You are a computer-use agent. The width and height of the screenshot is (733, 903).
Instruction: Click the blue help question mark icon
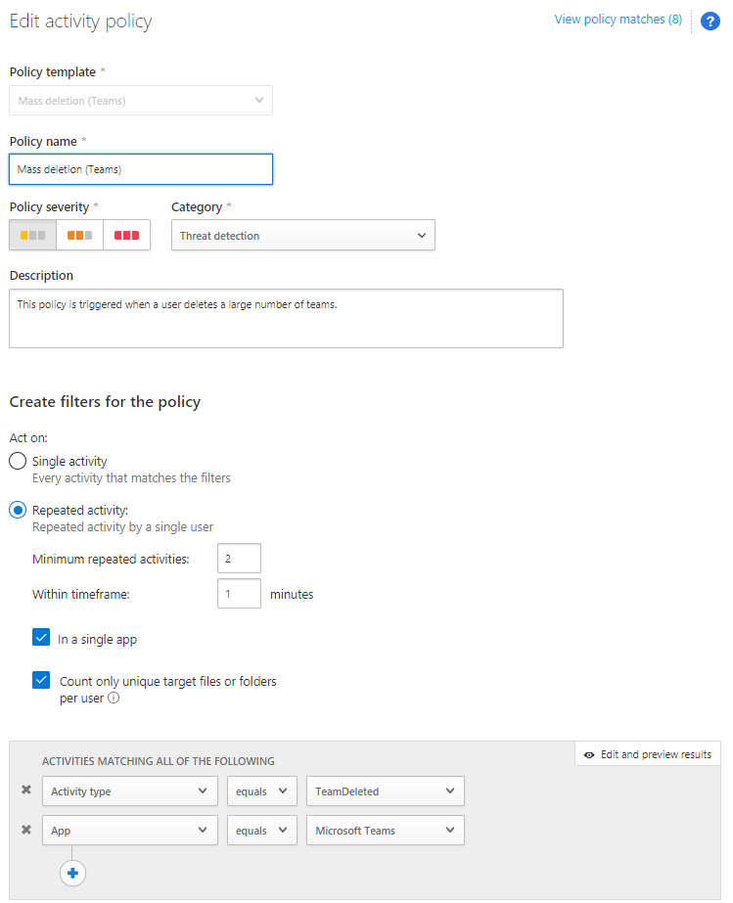tap(710, 22)
